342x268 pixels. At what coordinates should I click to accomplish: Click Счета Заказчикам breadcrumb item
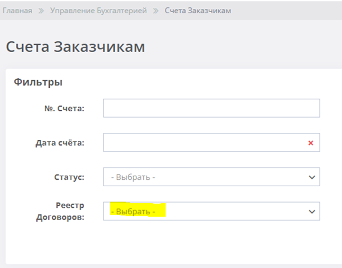[198, 11]
